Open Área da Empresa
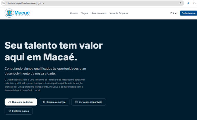Viewport: 197px width, 120px height. (119, 13)
